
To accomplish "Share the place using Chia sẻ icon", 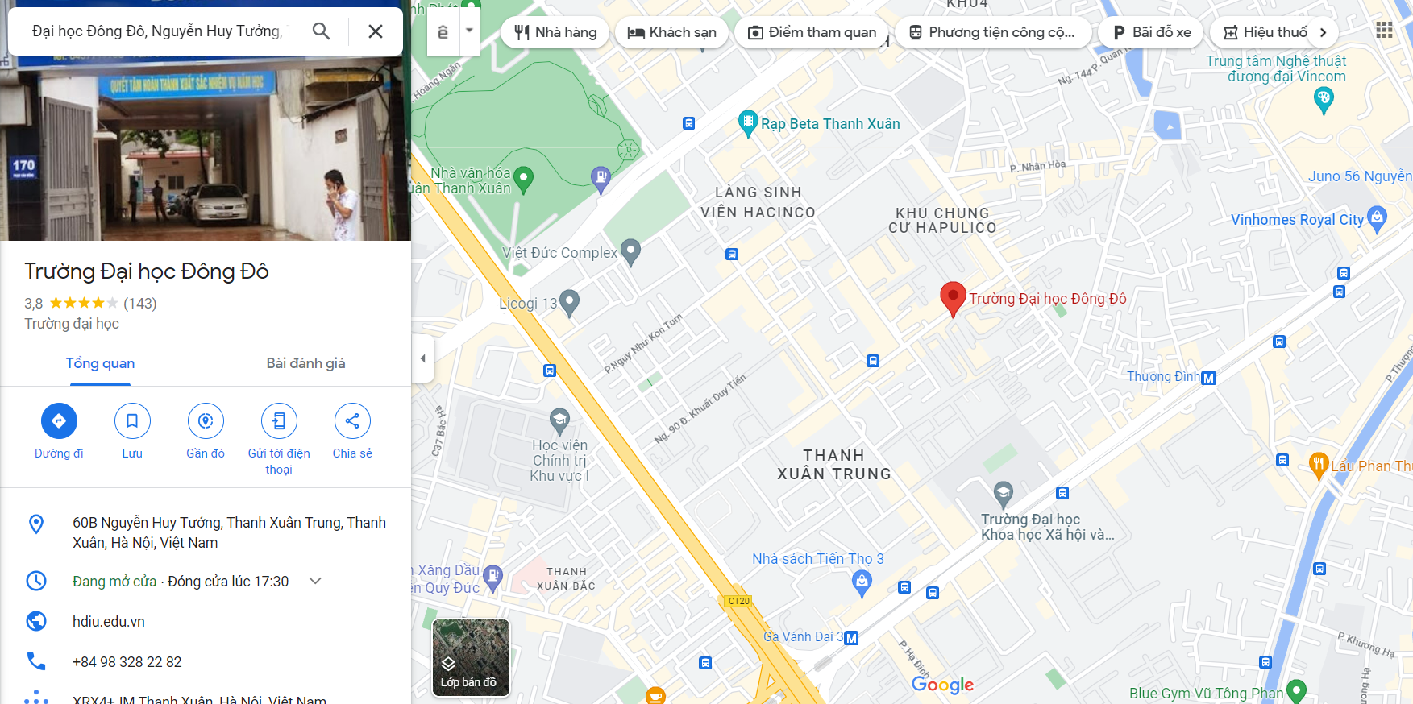I will [x=352, y=420].
